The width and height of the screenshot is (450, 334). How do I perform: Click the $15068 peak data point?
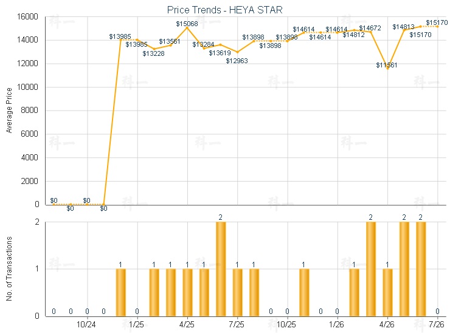(187, 27)
